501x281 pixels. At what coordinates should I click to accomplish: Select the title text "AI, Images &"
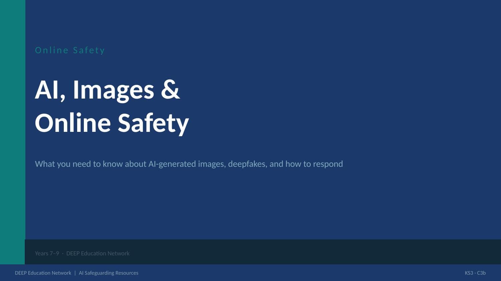tap(108, 89)
